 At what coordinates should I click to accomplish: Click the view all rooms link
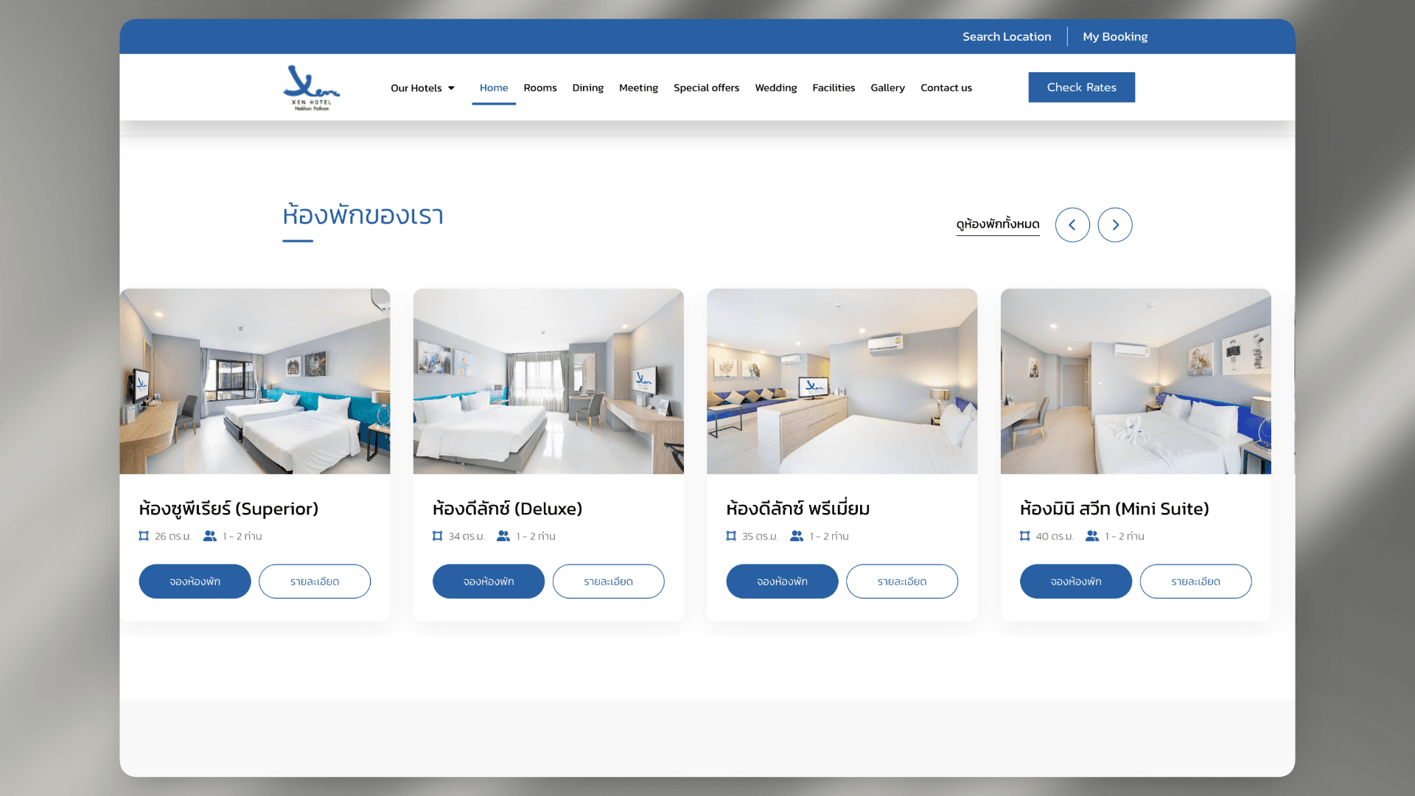click(998, 224)
